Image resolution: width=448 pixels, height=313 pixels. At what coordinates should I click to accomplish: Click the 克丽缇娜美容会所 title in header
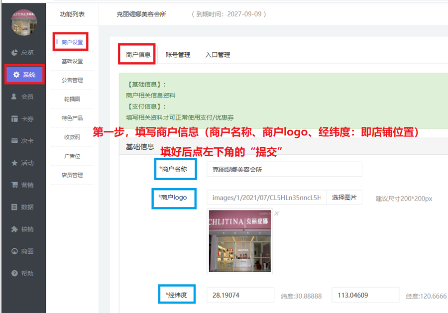141,14
